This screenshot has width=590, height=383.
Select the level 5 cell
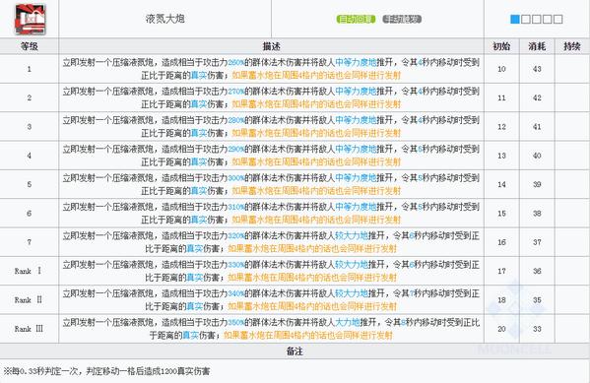point(30,184)
